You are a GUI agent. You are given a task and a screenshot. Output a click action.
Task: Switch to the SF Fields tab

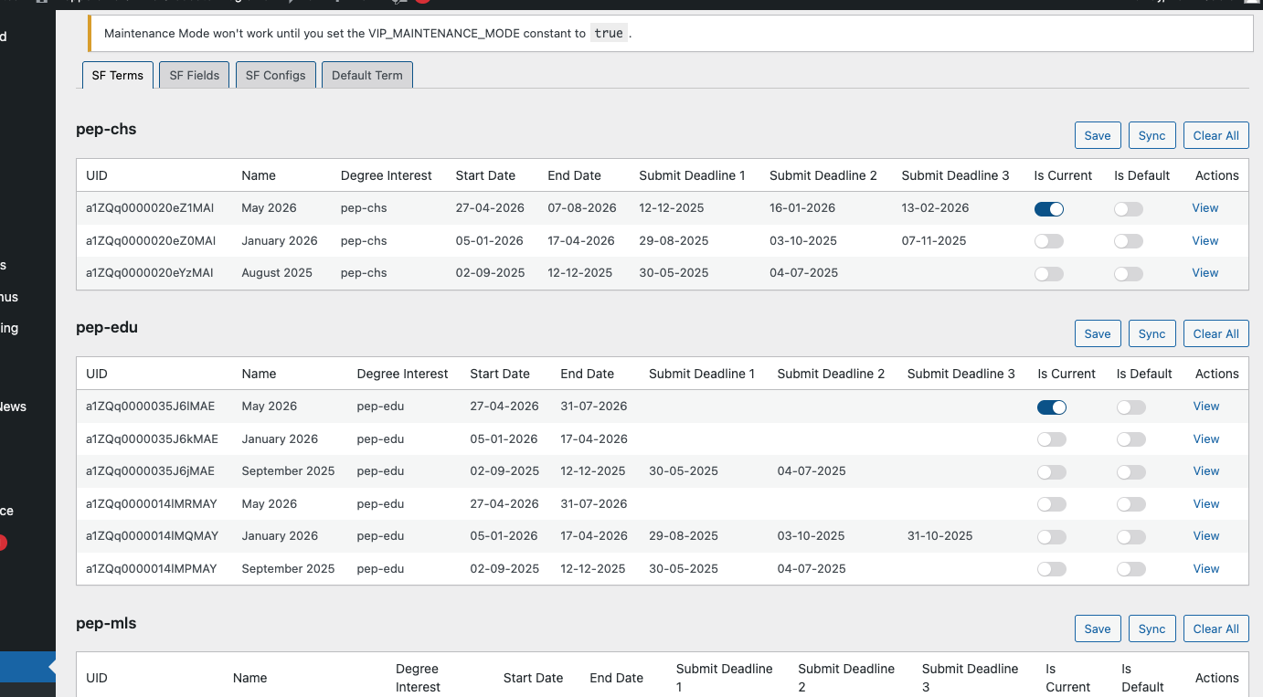point(194,75)
